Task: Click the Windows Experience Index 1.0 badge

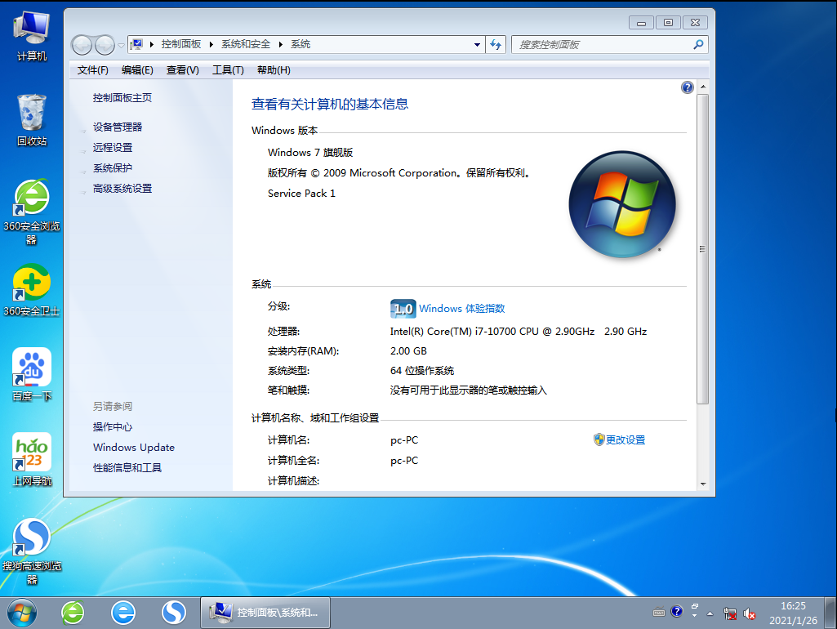Action: coord(403,309)
